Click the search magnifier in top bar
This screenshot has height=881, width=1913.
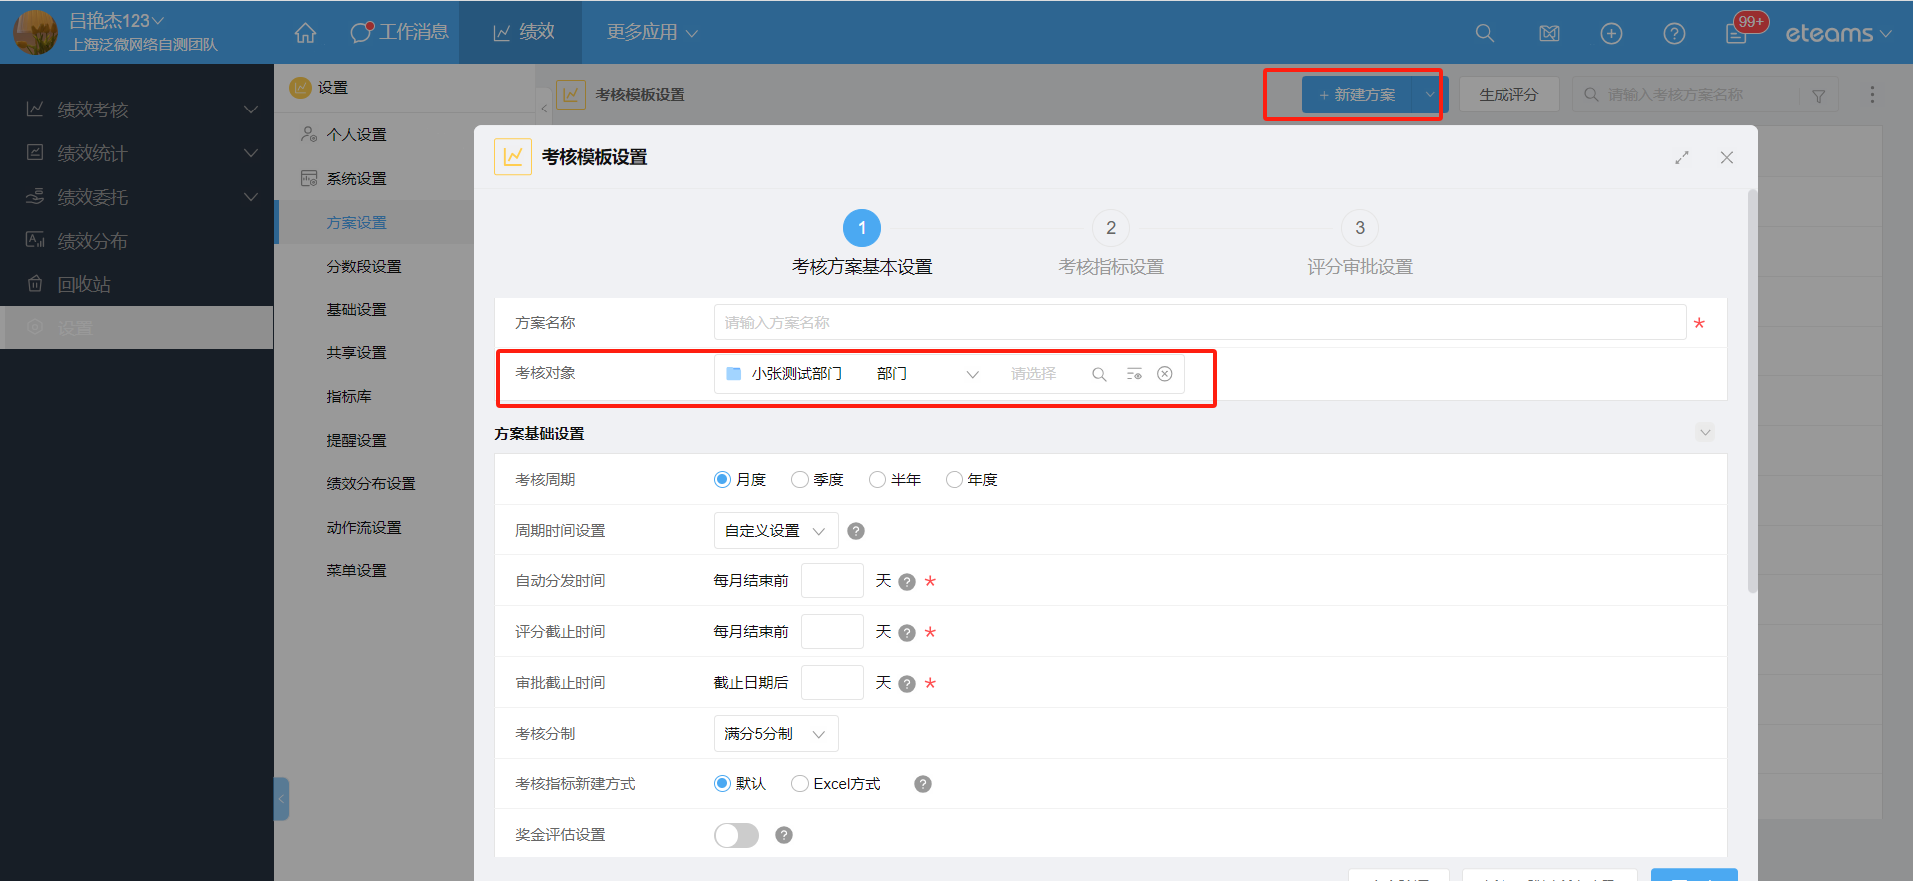1484,33
